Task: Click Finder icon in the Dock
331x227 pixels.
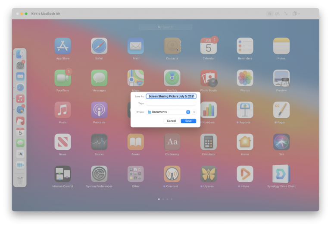Action: click(20, 54)
